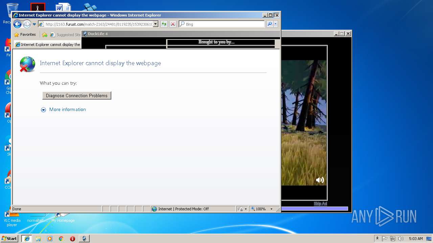Click the Done status text

[x=17, y=209]
